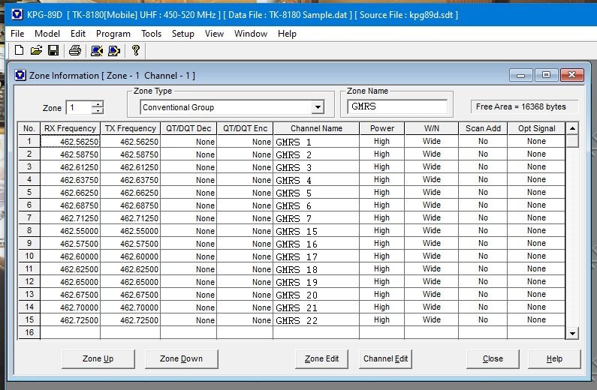This screenshot has width=597, height=390.
Task: Click the Read data from radio icon
Action: (x=96, y=50)
